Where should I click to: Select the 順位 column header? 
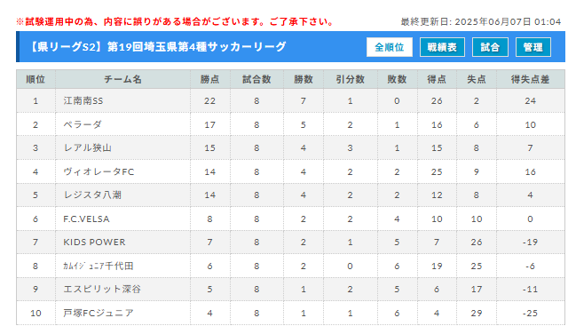pyautogui.click(x=36, y=79)
